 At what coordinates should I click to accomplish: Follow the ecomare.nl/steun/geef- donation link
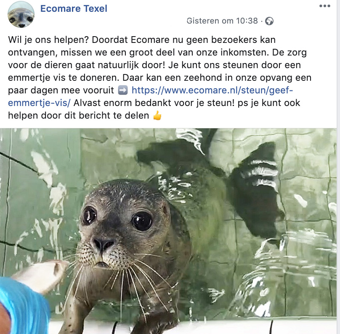point(212,90)
